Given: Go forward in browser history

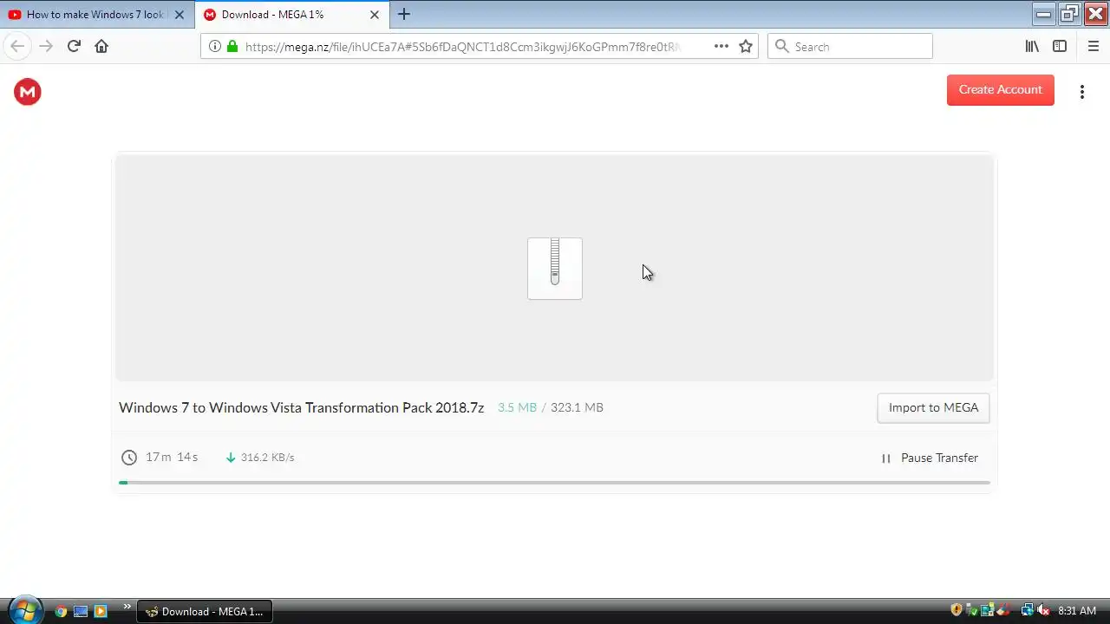Looking at the screenshot, I should coord(46,47).
